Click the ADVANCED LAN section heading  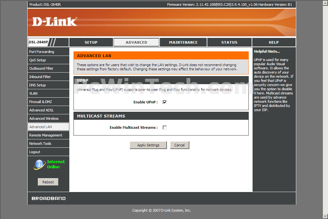point(94,56)
